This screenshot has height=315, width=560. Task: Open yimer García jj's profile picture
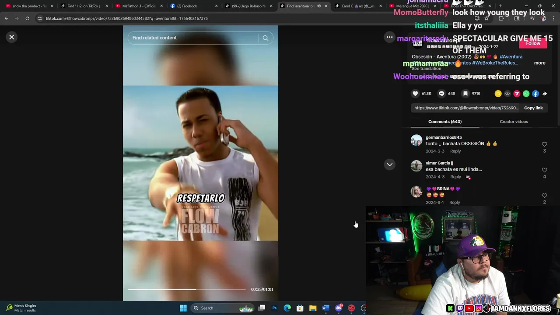click(416, 166)
